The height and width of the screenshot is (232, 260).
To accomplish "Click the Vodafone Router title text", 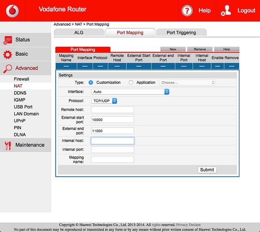I will 63,9.
